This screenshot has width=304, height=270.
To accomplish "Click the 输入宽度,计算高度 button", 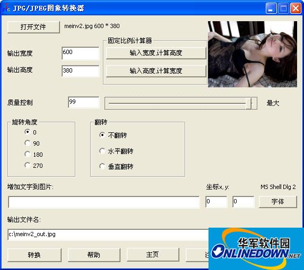I will tap(156, 53).
